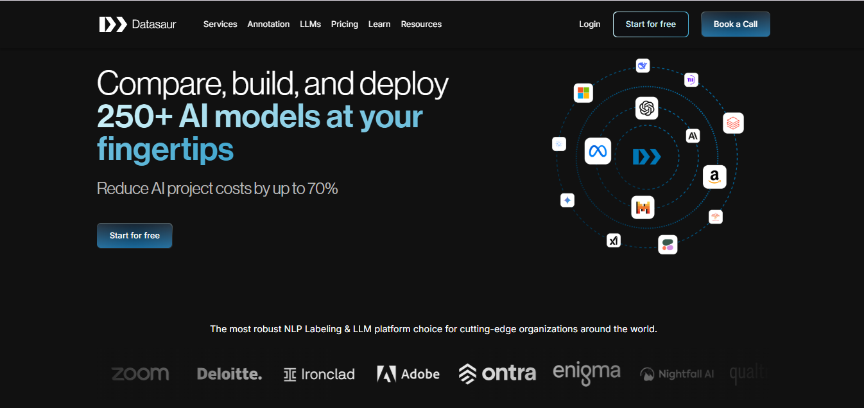
Task: Click the Mistral orange M logo
Action: click(643, 207)
